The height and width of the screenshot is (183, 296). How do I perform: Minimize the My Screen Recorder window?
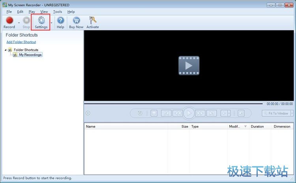[x=271, y=5]
